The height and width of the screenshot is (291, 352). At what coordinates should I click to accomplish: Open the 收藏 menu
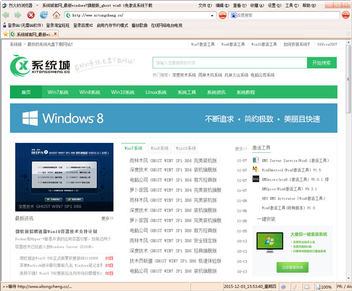click(x=257, y=5)
